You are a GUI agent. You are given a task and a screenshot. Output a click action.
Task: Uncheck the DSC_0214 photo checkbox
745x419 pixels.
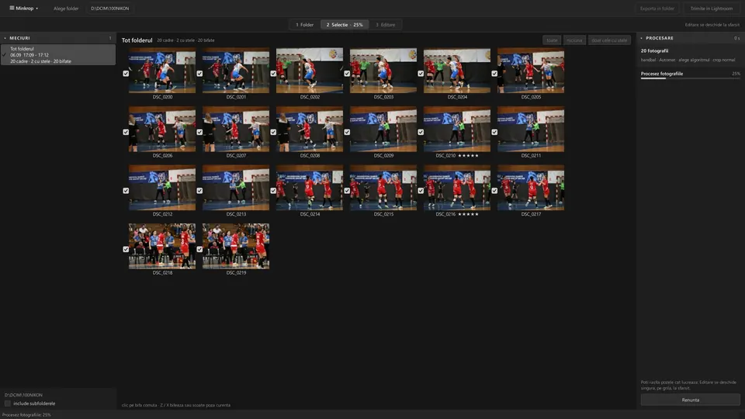pyautogui.click(x=273, y=191)
